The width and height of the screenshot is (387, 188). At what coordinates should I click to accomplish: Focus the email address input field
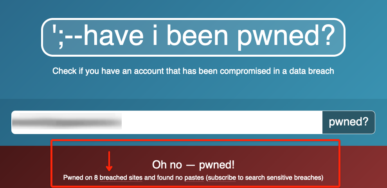click(167, 122)
